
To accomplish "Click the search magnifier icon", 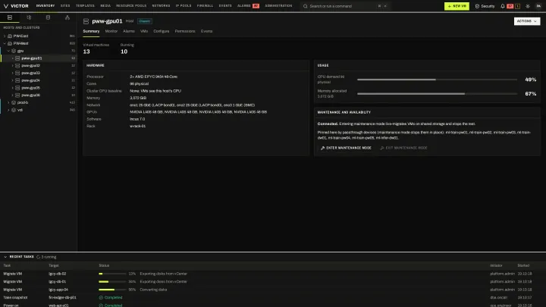I will tap(306, 6).
